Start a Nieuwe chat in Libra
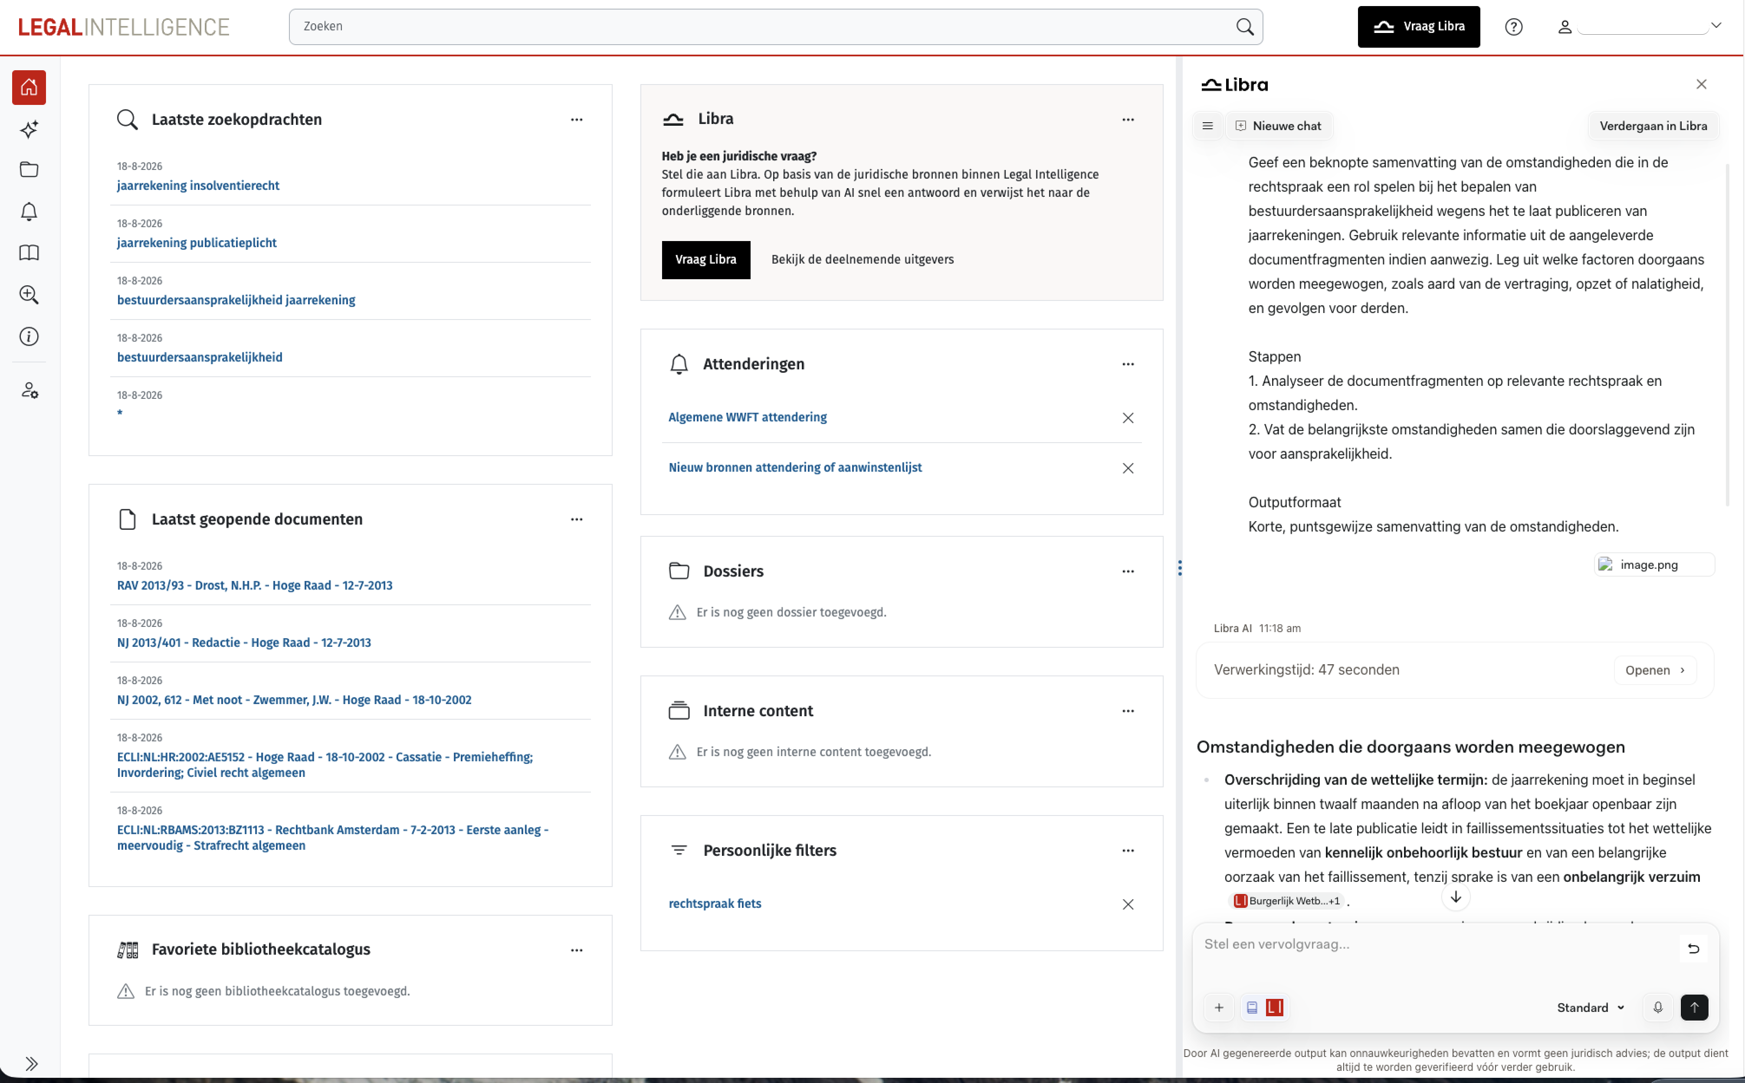The image size is (1745, 1083). point(1279,126)
